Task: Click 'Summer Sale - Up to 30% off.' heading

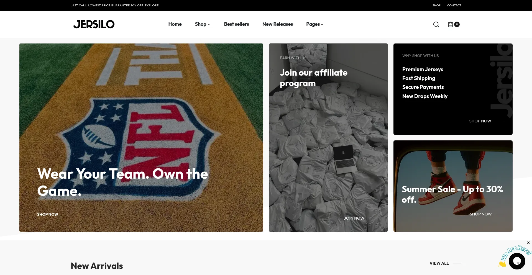Action: [452, 194]
